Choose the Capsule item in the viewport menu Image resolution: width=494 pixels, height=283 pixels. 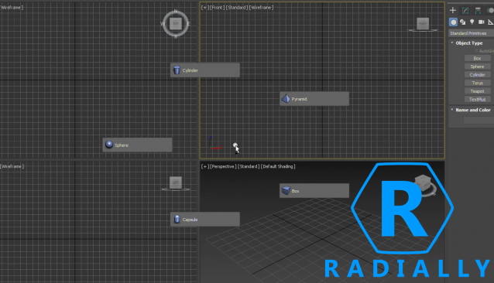(x=205, y=219)
